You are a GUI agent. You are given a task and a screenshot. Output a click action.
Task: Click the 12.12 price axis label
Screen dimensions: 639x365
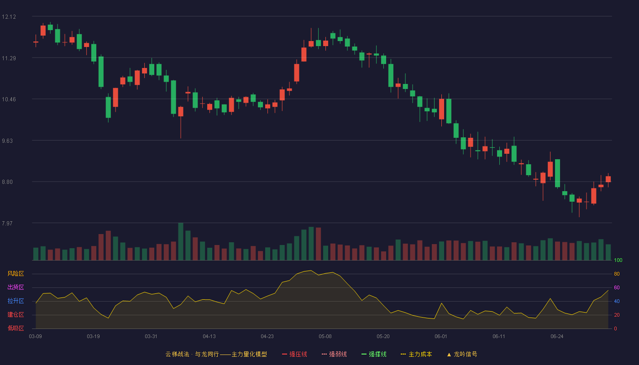click(x=9, y=17)
